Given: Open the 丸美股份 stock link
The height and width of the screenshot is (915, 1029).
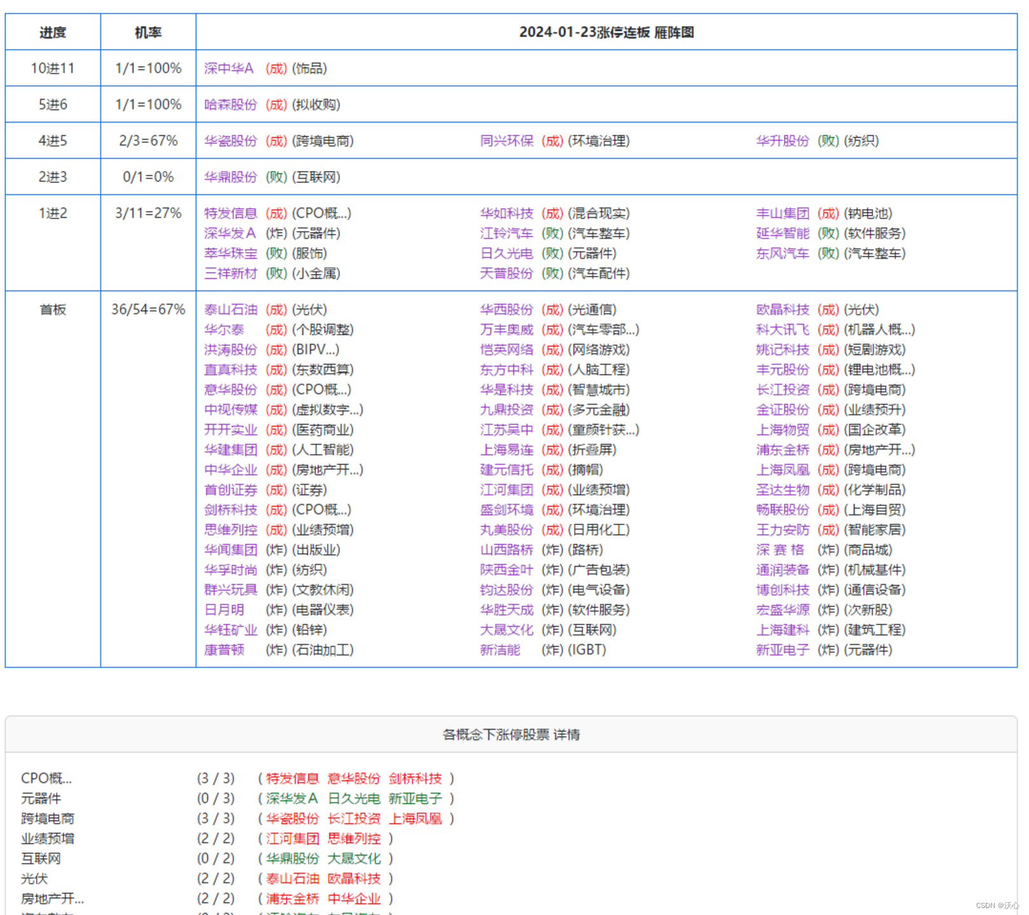Looking at the screenshot, I should point(507,530).
